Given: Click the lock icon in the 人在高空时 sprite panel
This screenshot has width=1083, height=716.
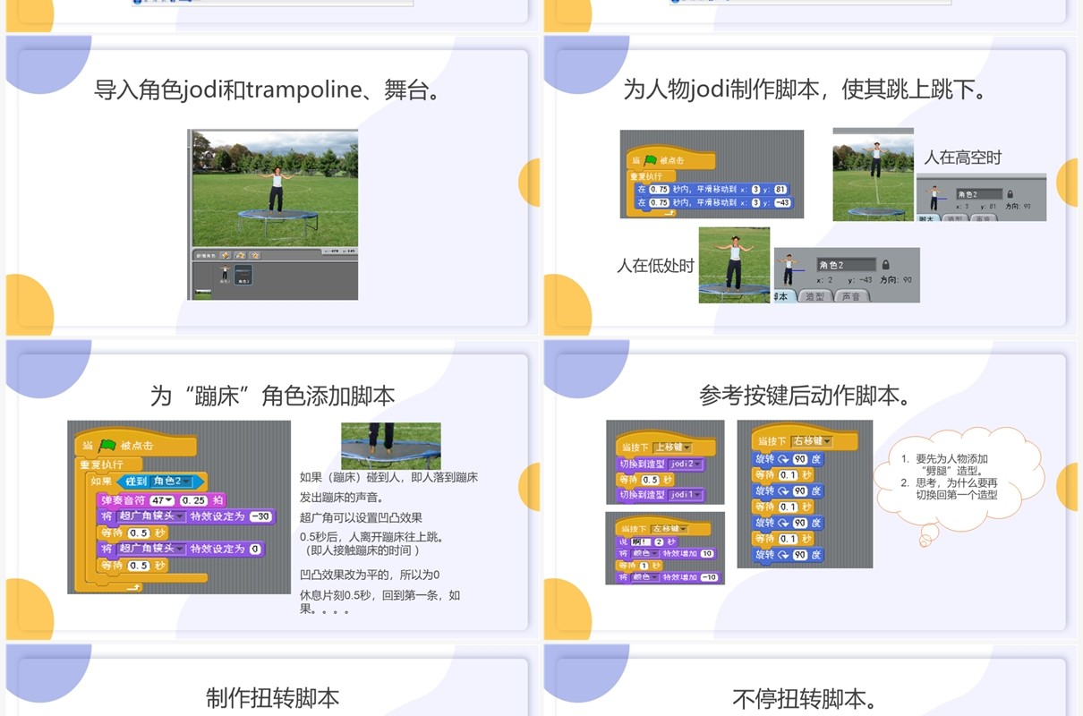Looking at the screenshot, I should tap(1010, 193).
